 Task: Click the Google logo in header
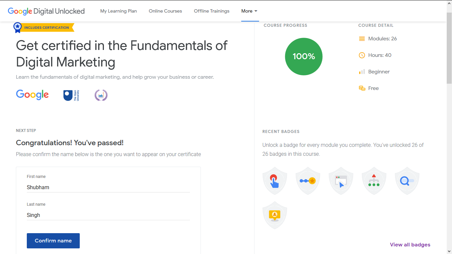point(20,11)
